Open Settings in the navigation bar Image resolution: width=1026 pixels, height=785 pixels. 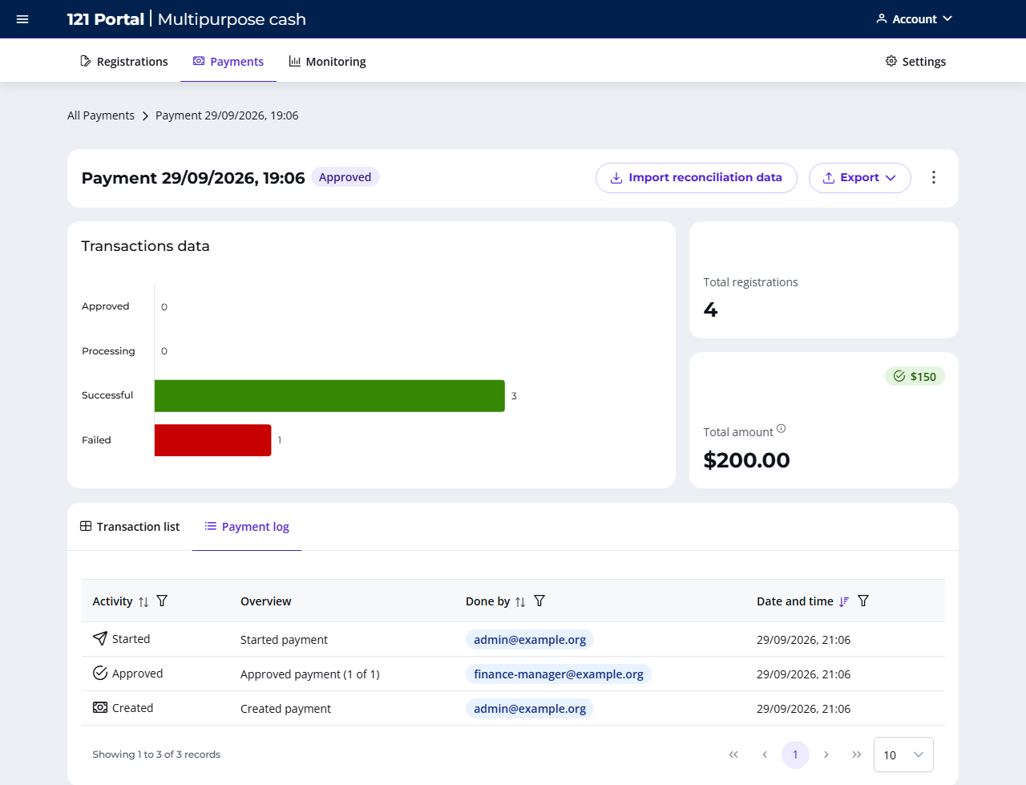click(x=915, y=62)
